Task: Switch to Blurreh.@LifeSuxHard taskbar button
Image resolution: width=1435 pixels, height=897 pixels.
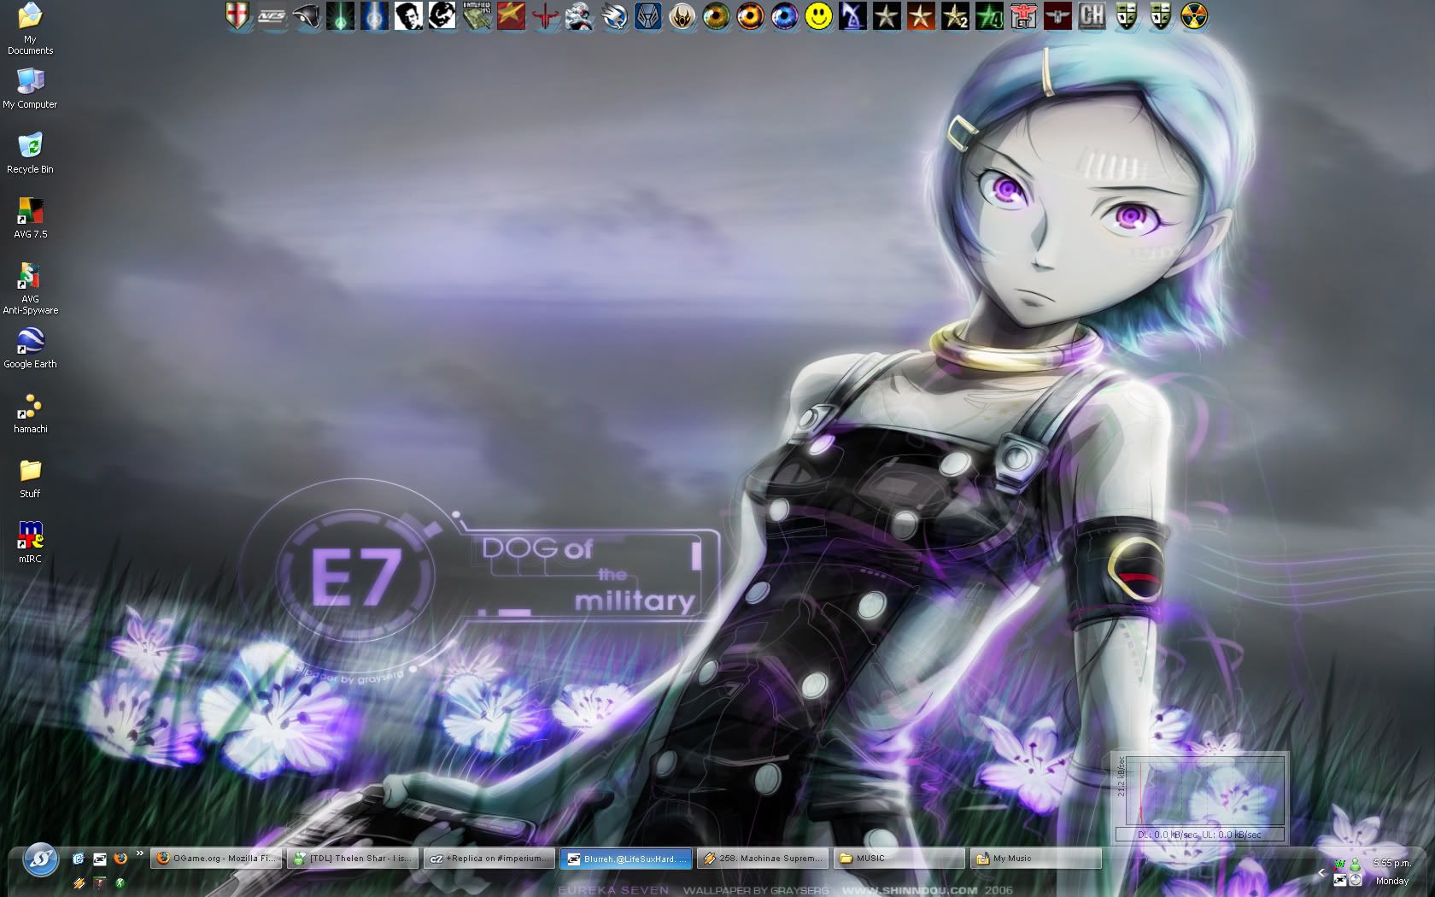Action: click(626, 859)
